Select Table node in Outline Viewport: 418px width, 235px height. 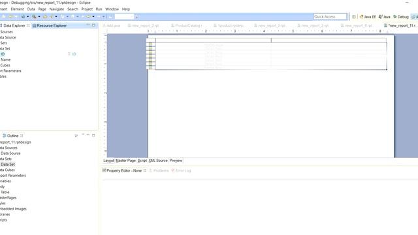pos(5,192)
